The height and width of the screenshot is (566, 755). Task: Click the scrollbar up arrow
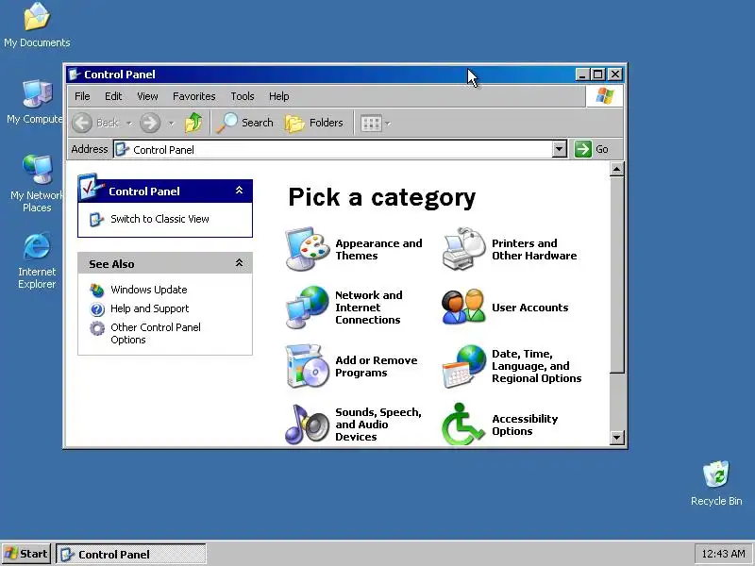click(617, 169)
